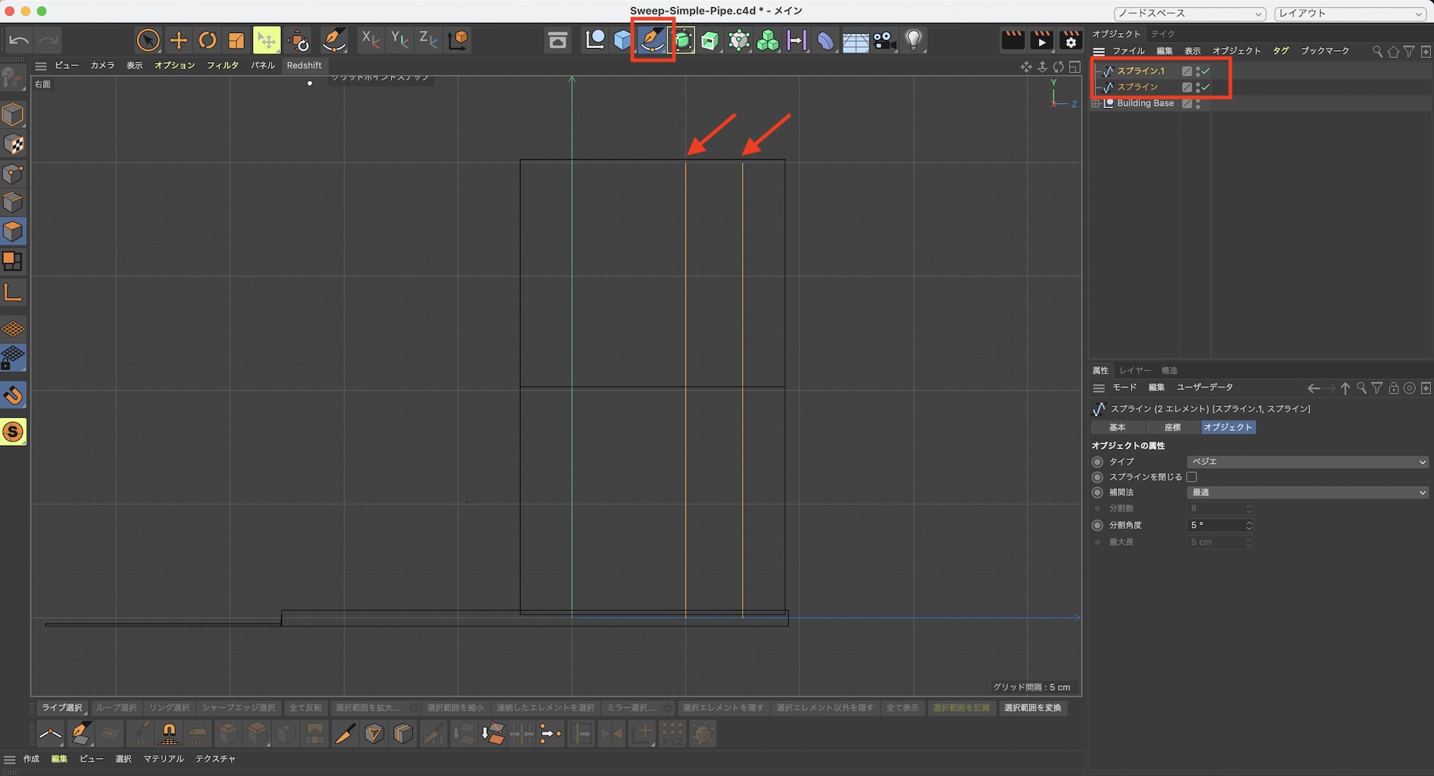1434x776 pixels.
Task: Select the Rotate tool icon
Action: pos(207,40)
